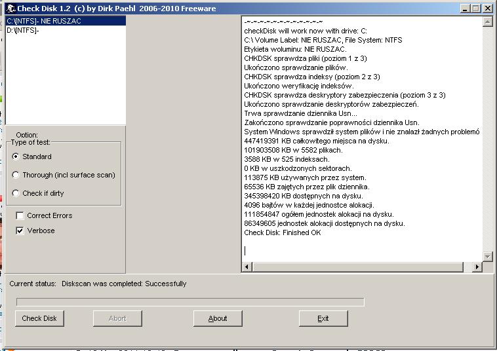Click the '113875 KB używanych przez system' line
The image size is (497, 351).
[x=305, y=177]
